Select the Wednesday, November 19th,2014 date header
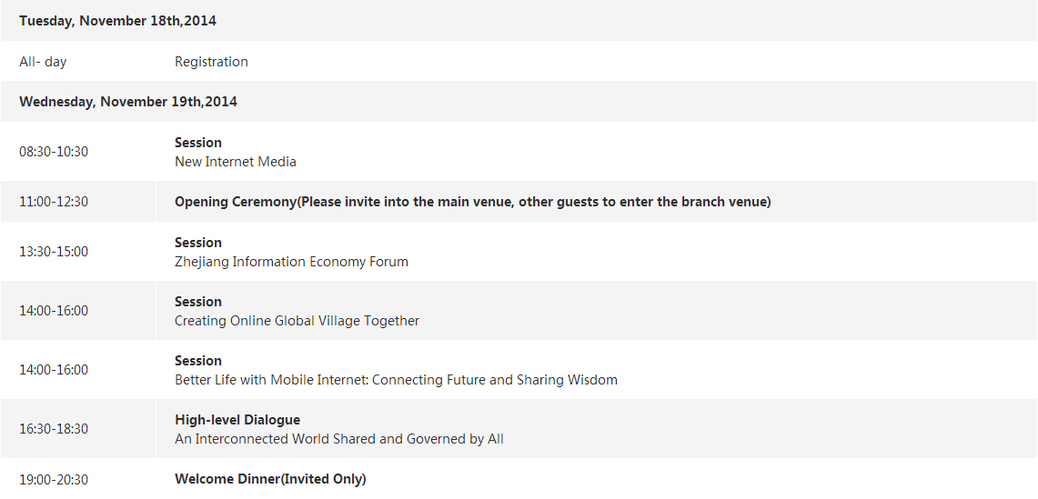The width and height of the screenshot is (1038, 499). 128,102
